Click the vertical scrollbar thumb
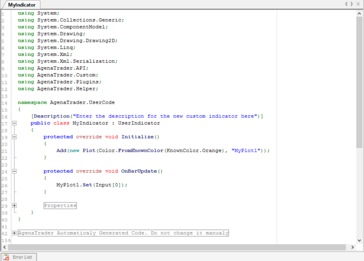 [359, 82]
